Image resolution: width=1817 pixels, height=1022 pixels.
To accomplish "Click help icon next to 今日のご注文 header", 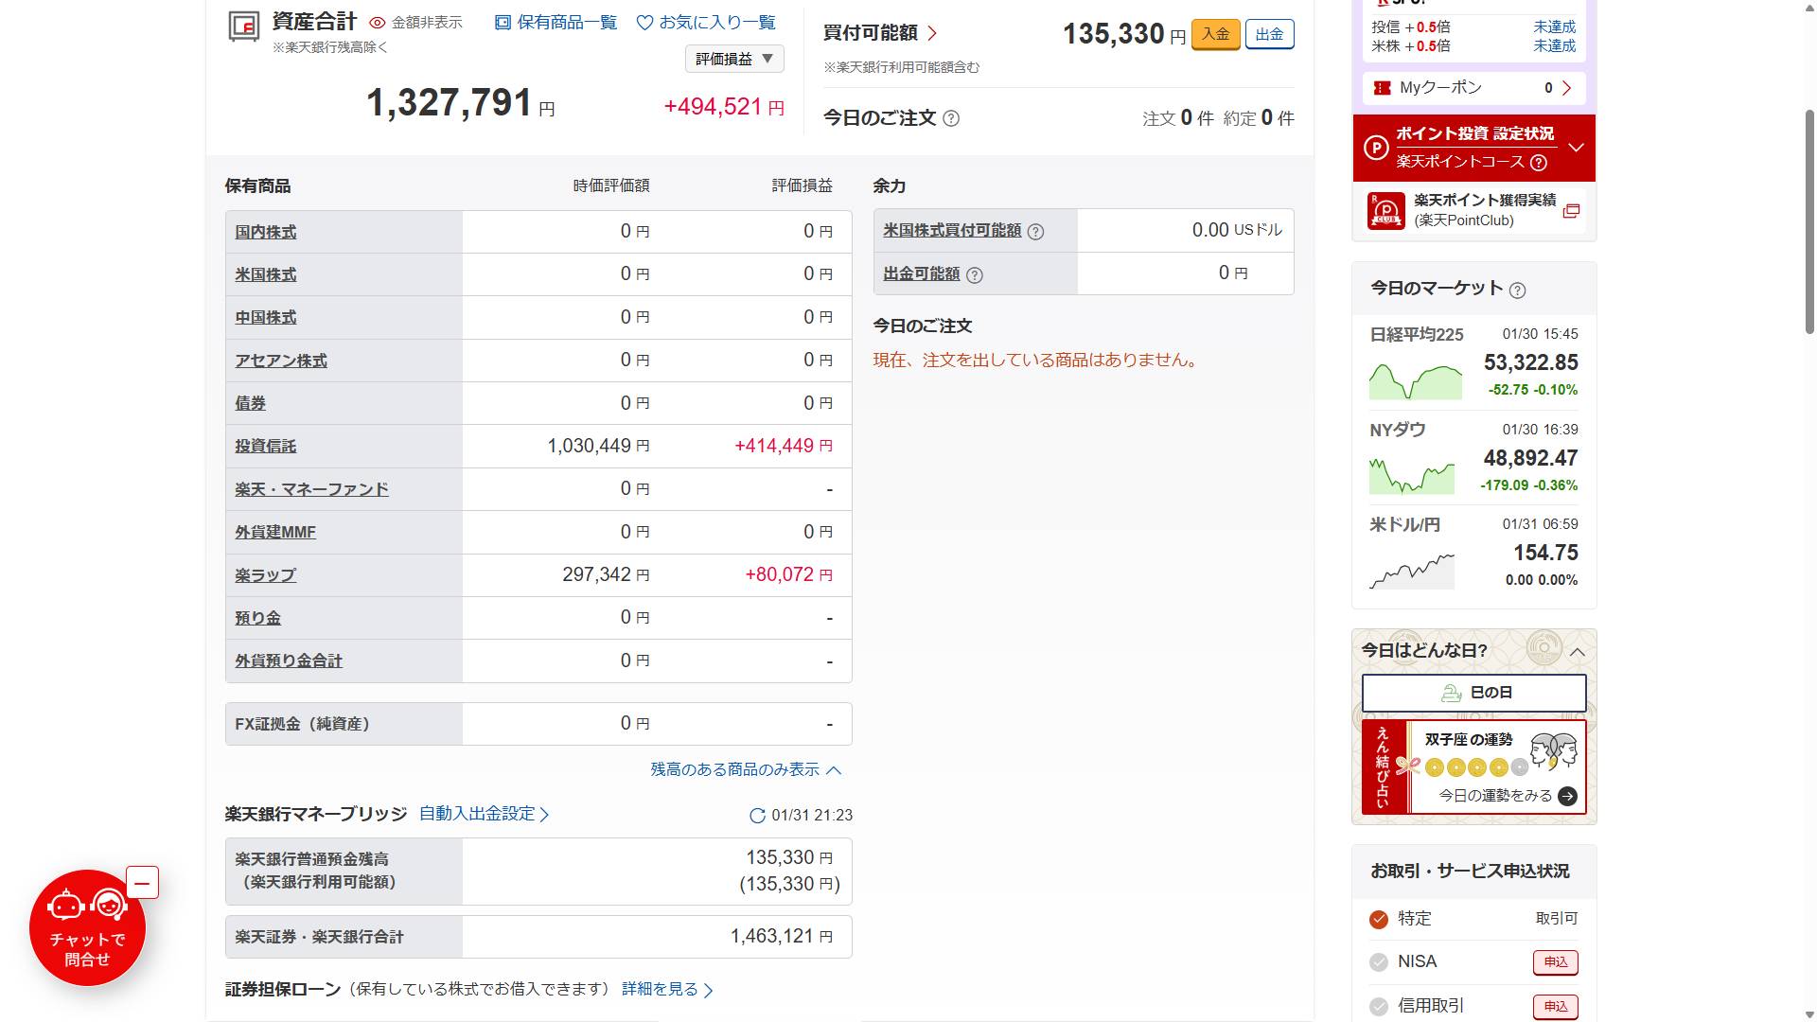I will 951,119.
